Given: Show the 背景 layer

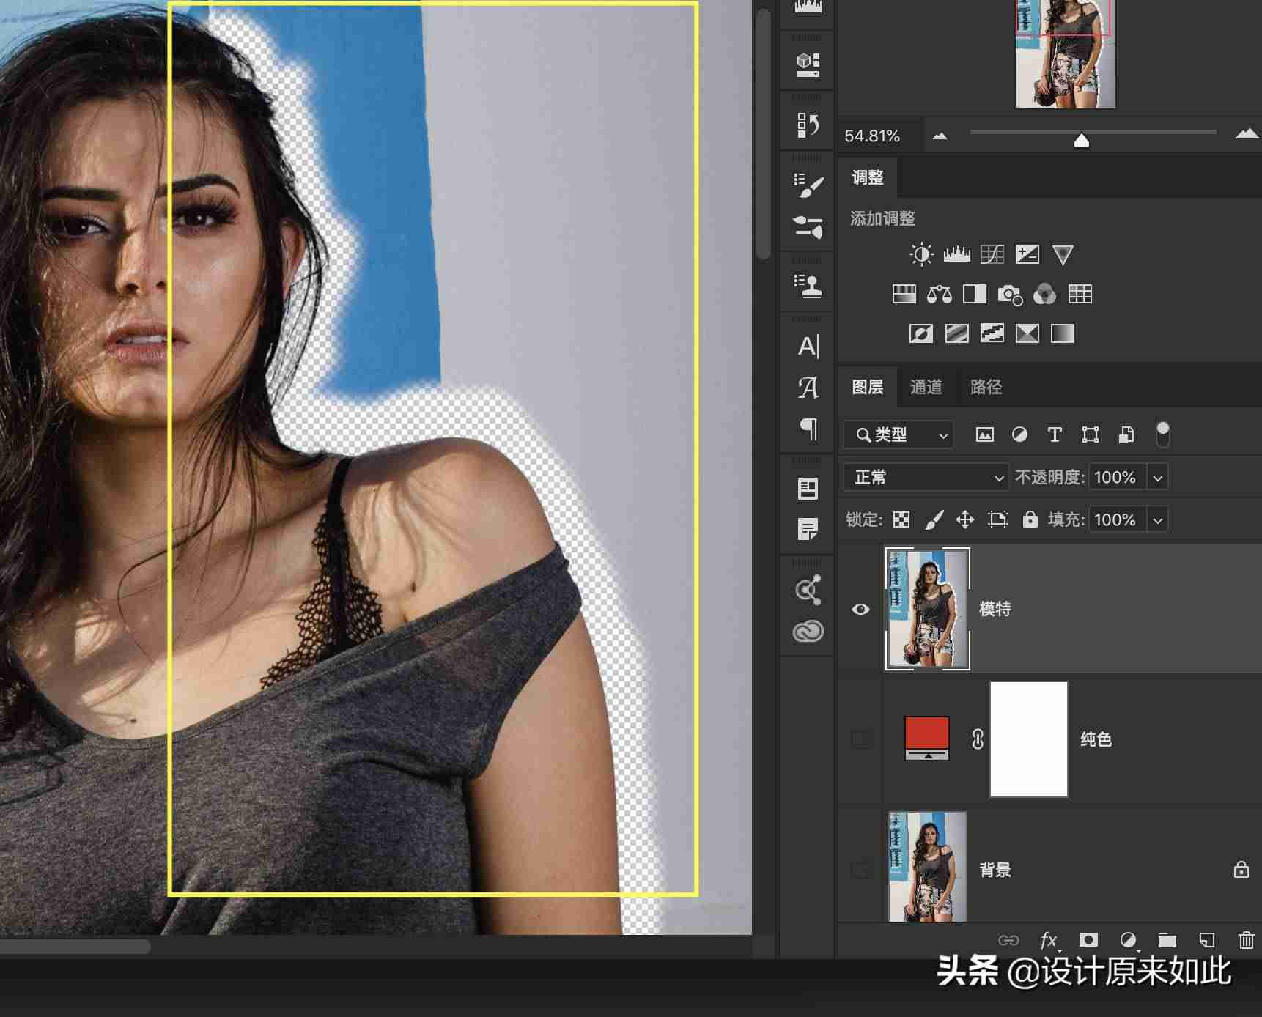Looking at the screenshot, I should pyautogui.click(x=861, y=870).
